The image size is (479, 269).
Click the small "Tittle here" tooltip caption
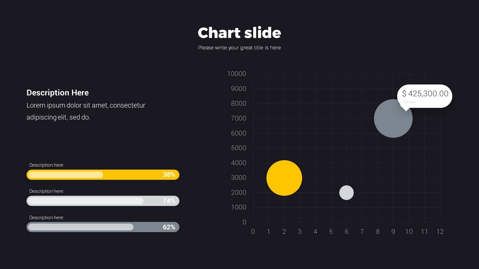pyautogui.click(x=408, y=102)
